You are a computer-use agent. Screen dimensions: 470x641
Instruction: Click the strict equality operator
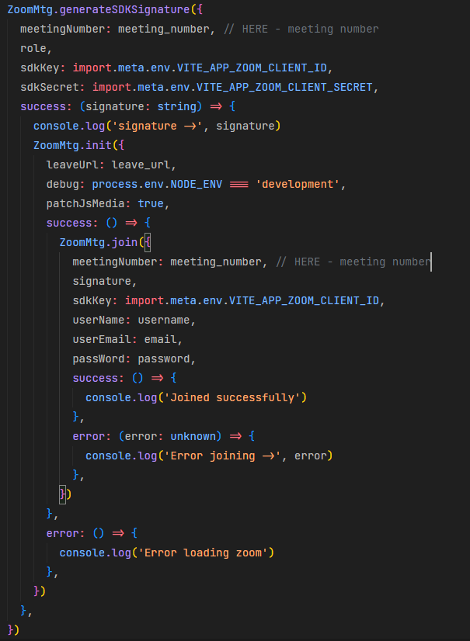[238, 185]
